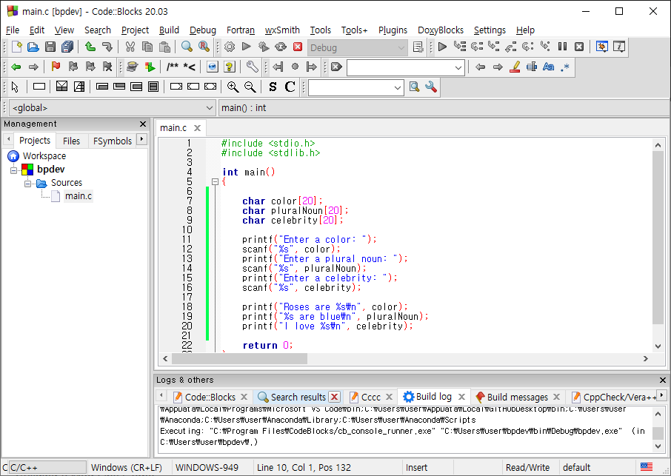Collapse the bpdev project tree node

(13, 170)
